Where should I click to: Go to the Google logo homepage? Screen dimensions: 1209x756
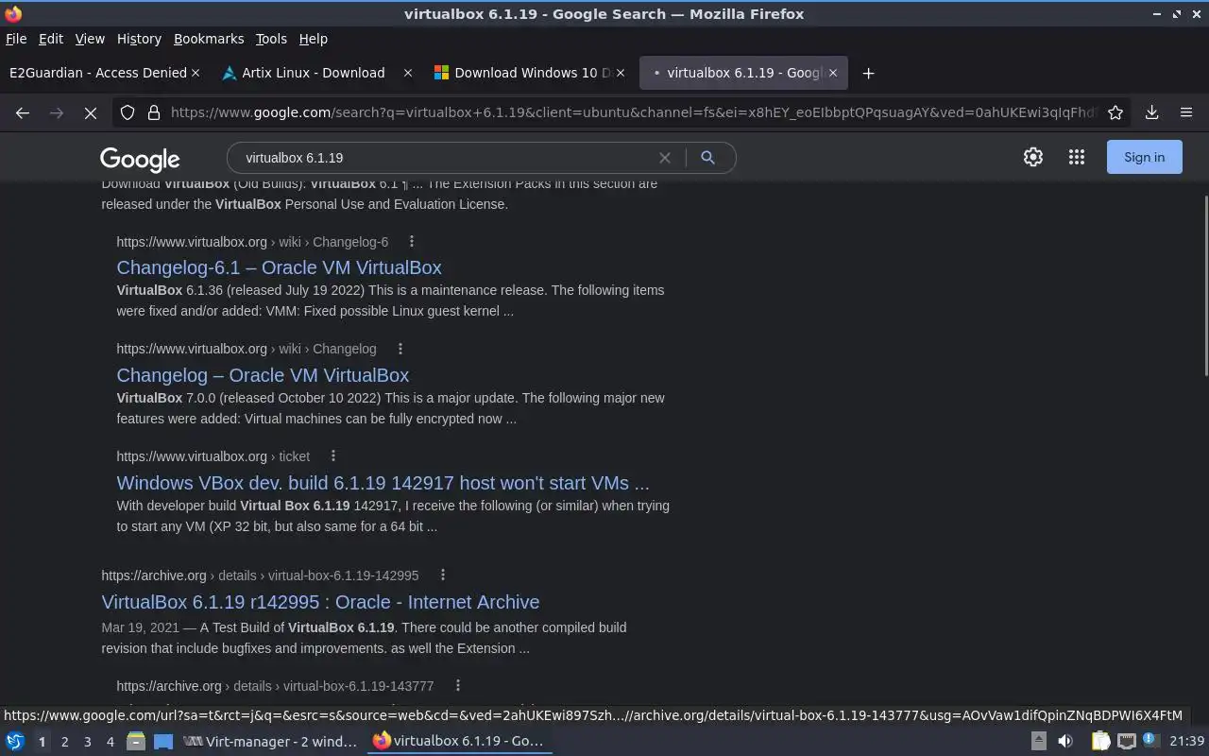[140, 159]
